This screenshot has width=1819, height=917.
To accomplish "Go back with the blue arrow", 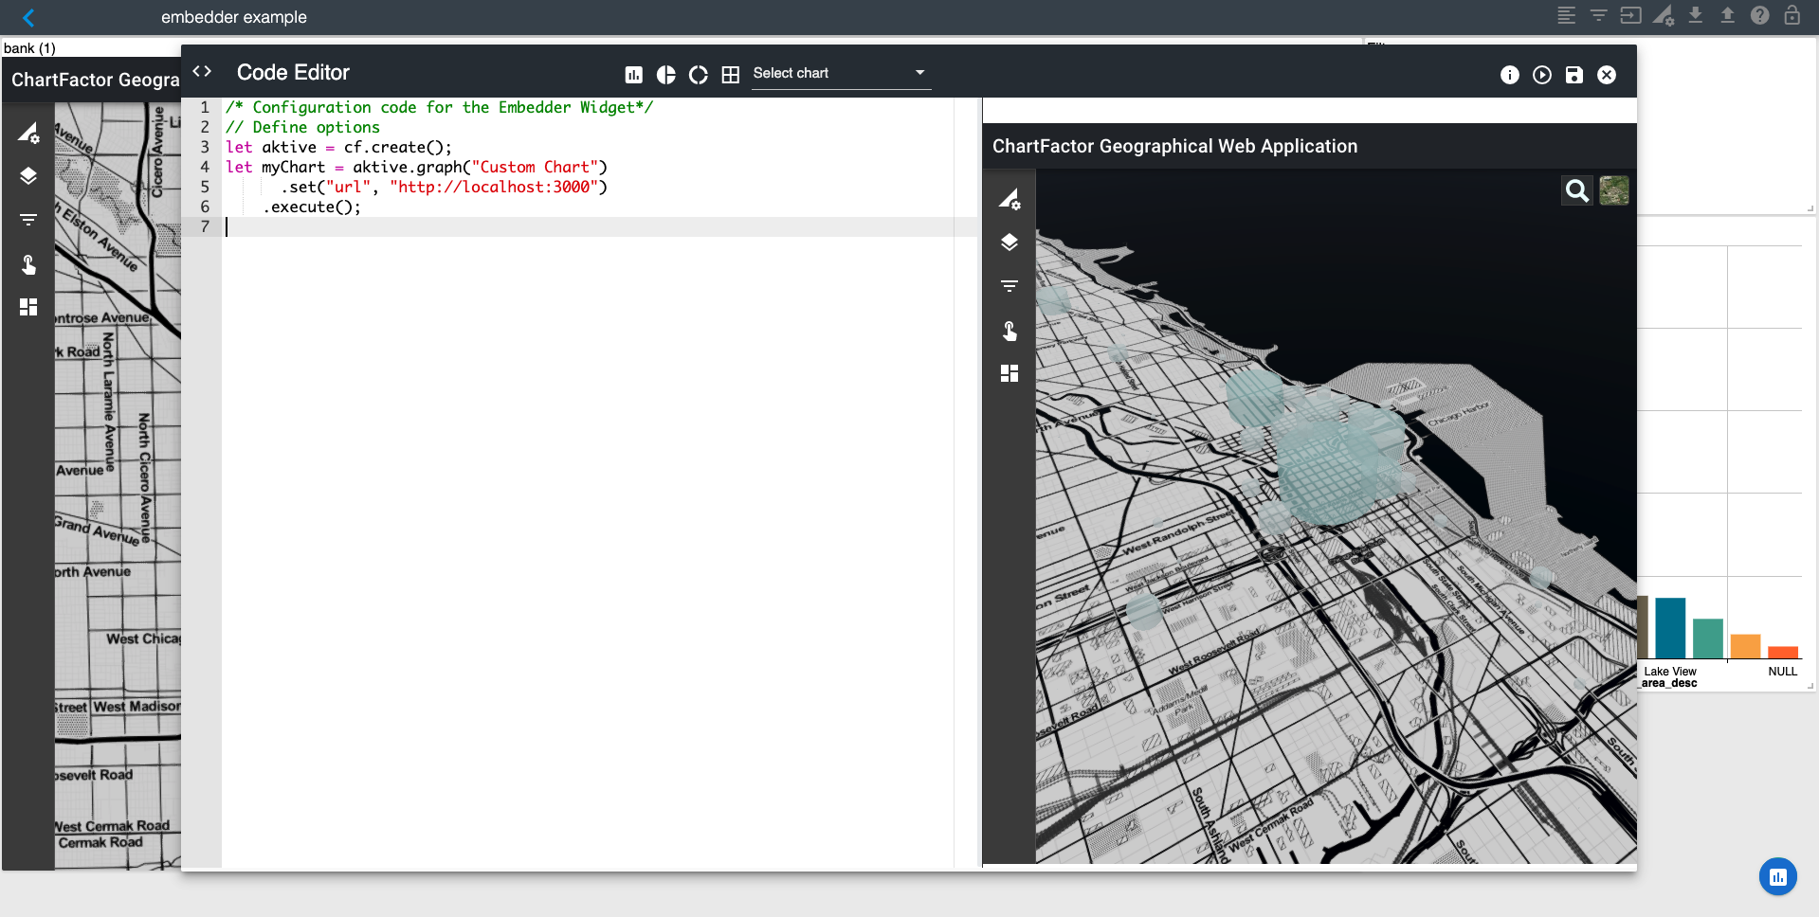I will tap(28, 17).
